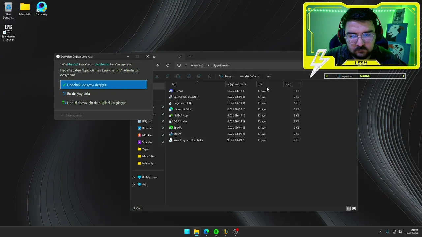This screenshot has height=237, width=422.
Task: Expand the Bu bilgisayar tree node
Action: pos(134,177)
